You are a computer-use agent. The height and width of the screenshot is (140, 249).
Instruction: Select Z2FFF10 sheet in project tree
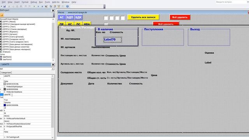(x=19, y=24)
